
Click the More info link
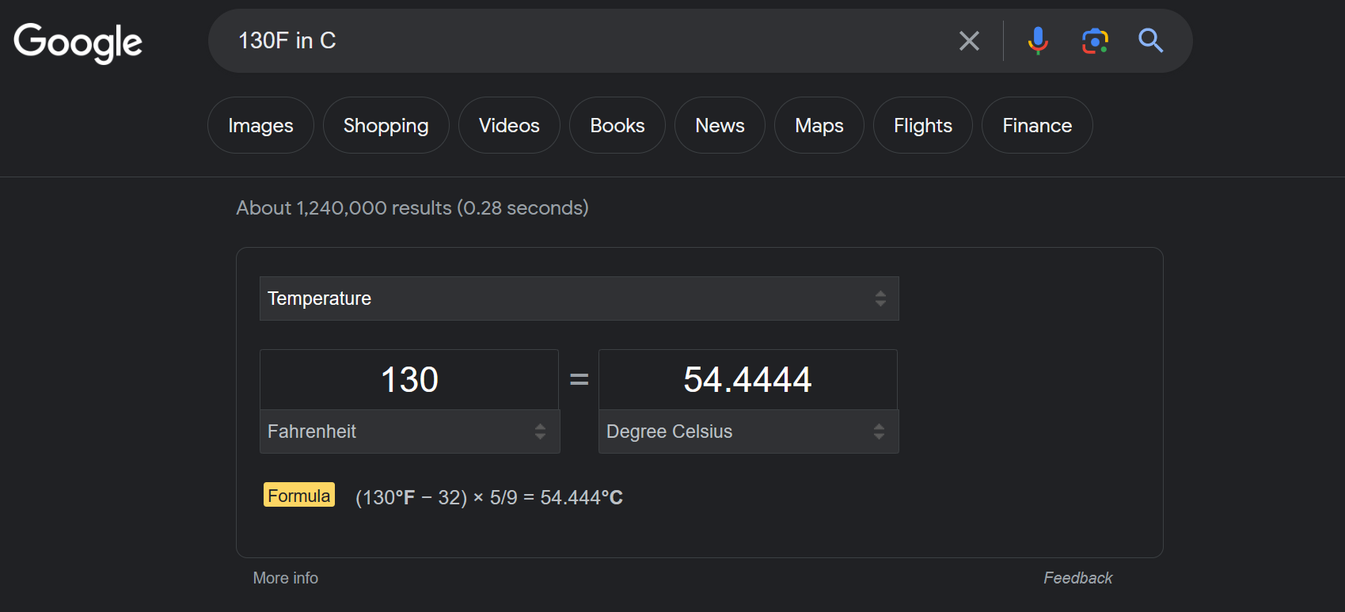click(x=286, y=578)
